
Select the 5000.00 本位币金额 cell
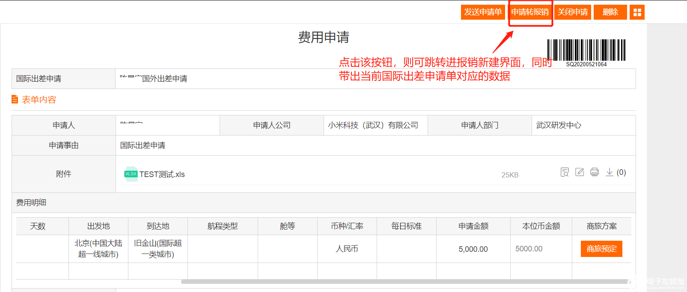(x=541, y=249)
